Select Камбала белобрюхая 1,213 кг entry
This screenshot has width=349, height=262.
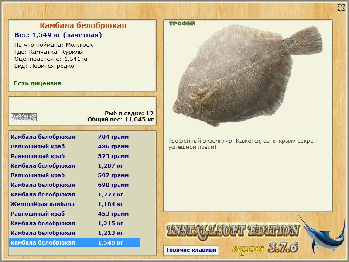pyautogui.click(x=75, y=233)
